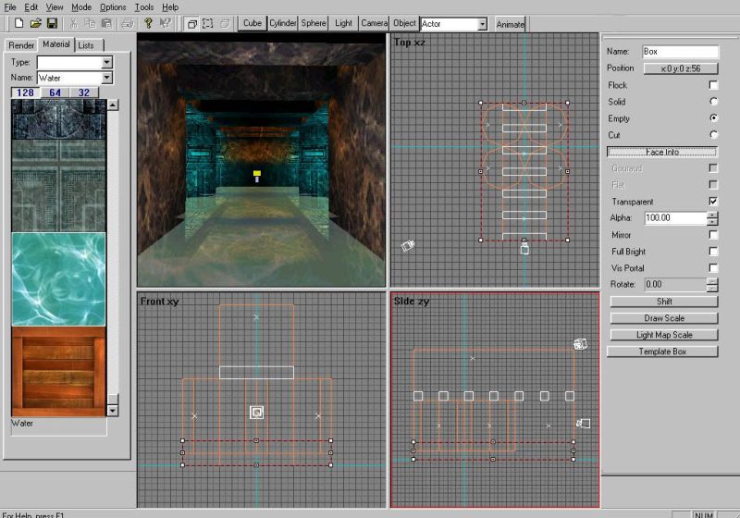The height and width of the screenshot is (518, 740).
Task: Click the Object button
Action: pyautogui.click(x=404, y=23)
